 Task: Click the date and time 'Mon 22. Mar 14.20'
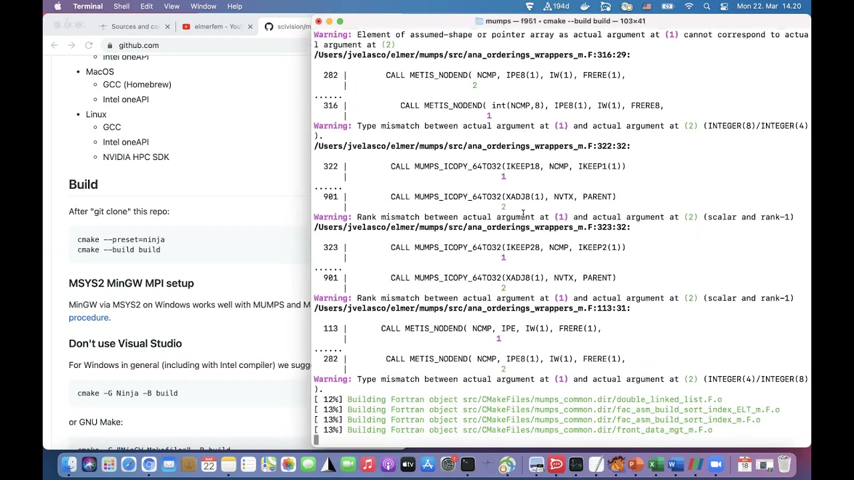[769, 7]
